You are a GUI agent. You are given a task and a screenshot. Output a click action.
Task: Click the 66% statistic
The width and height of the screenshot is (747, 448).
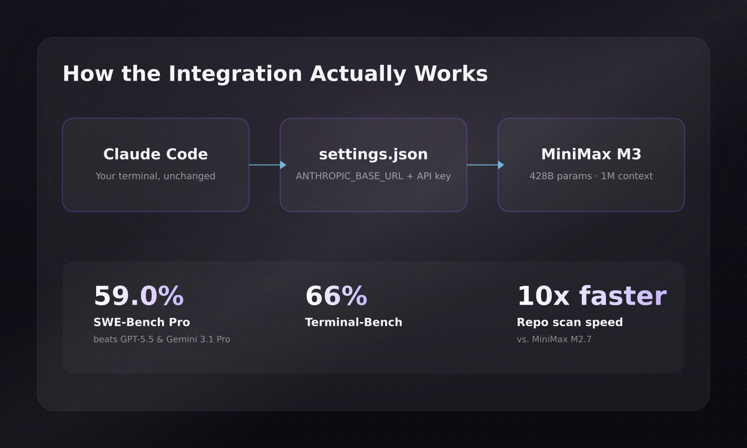[x=336, y=296]
